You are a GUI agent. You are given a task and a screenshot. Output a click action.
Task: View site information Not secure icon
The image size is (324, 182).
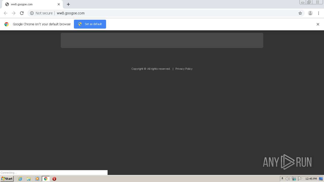tap(32, 13)
